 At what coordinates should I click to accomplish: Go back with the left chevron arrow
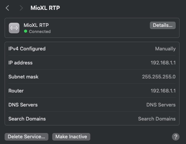(x=7, y=8)
